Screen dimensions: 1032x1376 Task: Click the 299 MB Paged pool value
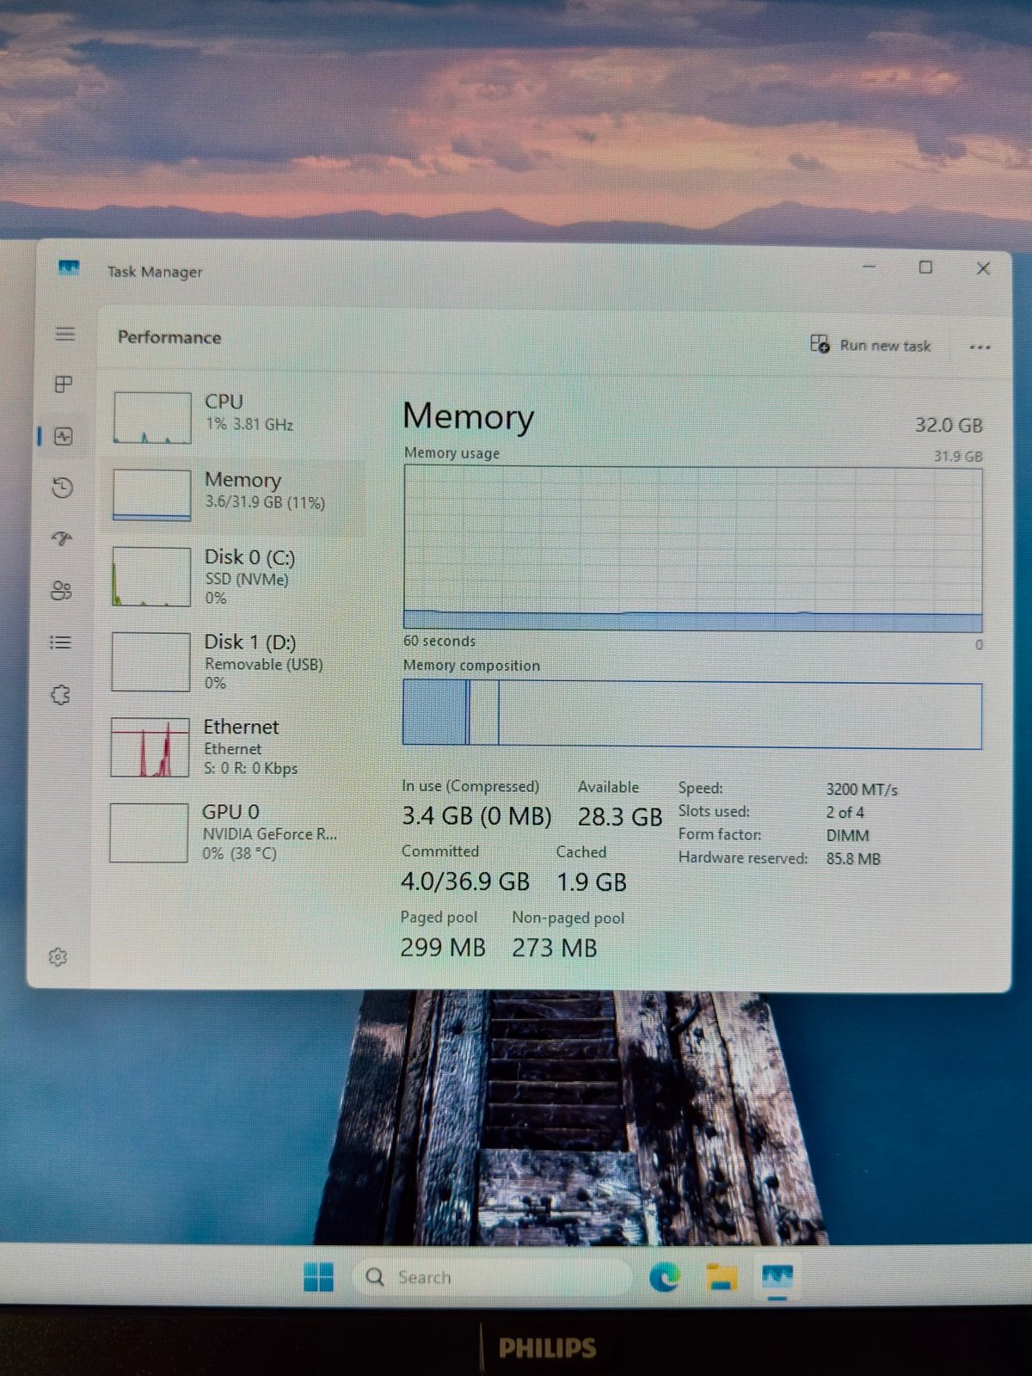443,948
